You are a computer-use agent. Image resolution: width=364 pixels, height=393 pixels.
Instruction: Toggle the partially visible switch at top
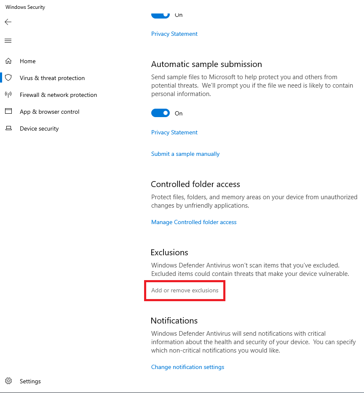(x=161, y=15)
